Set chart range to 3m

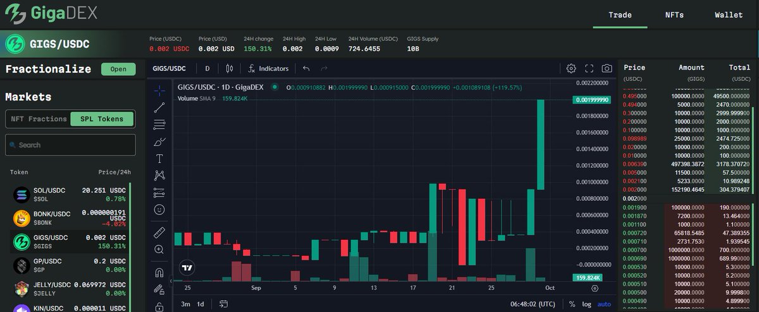pyautogui.click(x=185, y=304)
